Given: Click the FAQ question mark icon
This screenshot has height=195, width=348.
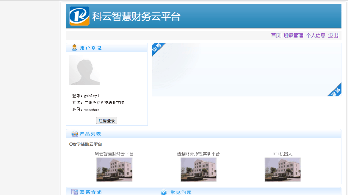Looking at the screenshot, I should click(x=164, y=192).
